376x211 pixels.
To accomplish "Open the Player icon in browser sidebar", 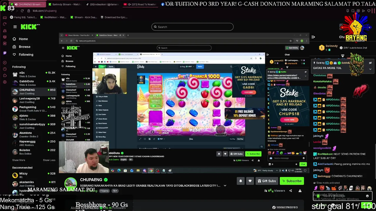I will pyautogui.click(x=5, y=62).
